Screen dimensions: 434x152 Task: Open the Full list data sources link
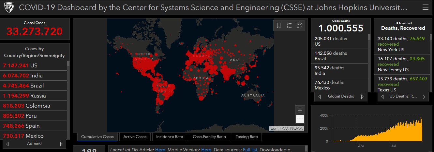pyautogui.click(x=250, y=150)
